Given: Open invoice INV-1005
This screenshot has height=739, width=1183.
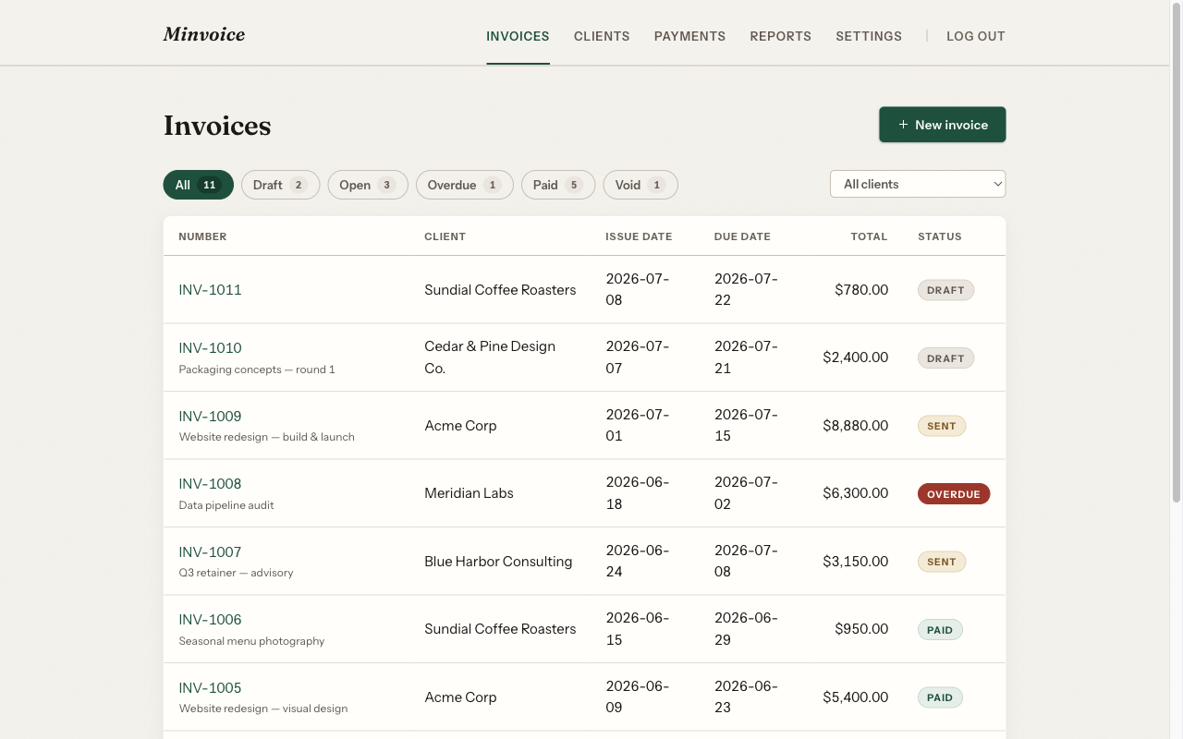Looking at the screenshot, I should click(x=210, y=687).
